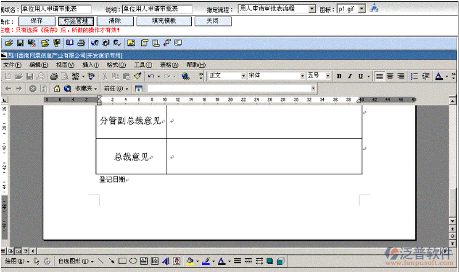Screen dimensions: 459x272
Task: Open the 正文 style dropdown
Action: 243,76
